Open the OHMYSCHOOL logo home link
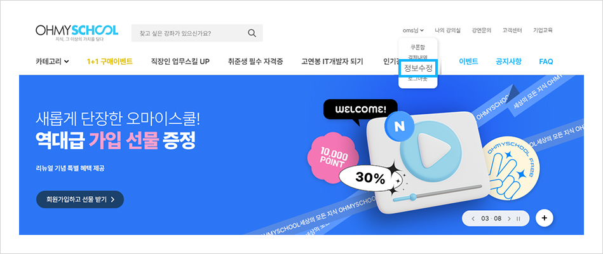Image resolution: width=603 pixels, height=254 pixels. click(76, 32)
